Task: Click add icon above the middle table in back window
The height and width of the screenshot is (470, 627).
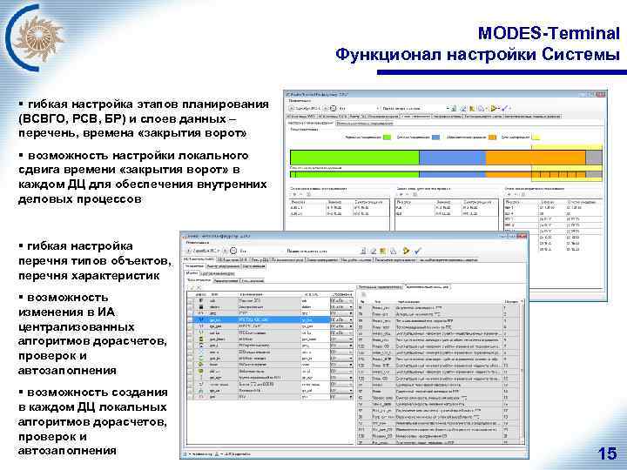Action: [x=401, y=194]
